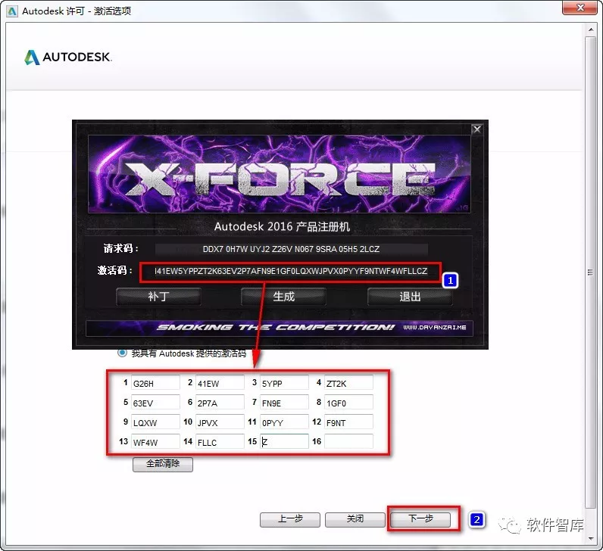
Task: Click the Autodesk logo in the header
Action: [68, 58]
